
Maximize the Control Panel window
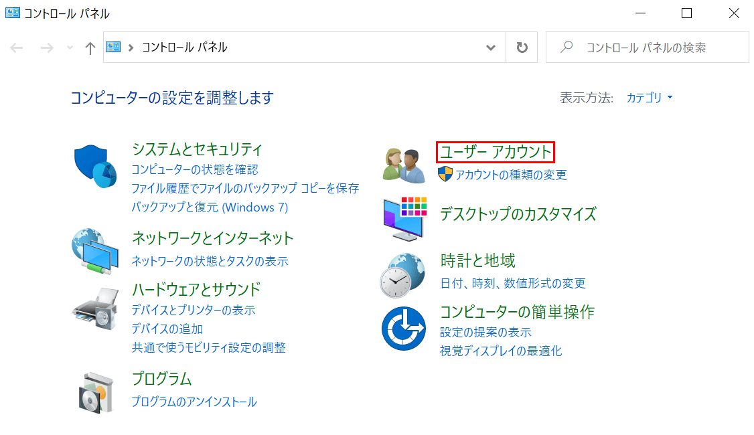(686, 13)
